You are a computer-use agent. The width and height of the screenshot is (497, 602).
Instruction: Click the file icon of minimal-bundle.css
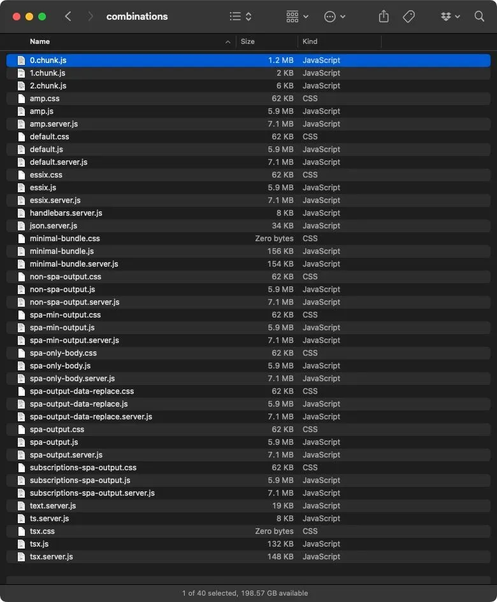[22, 239]
